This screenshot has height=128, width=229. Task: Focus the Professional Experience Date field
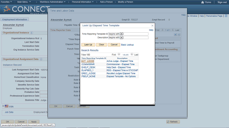point(44,96)
